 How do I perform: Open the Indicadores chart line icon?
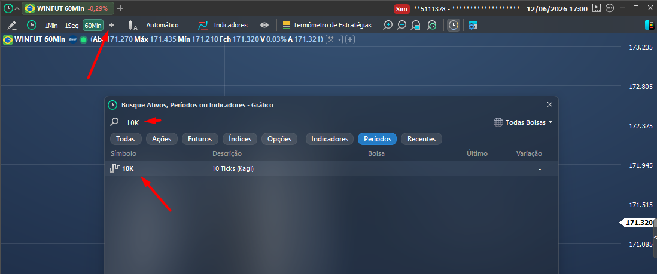click(x=203, y=26)
